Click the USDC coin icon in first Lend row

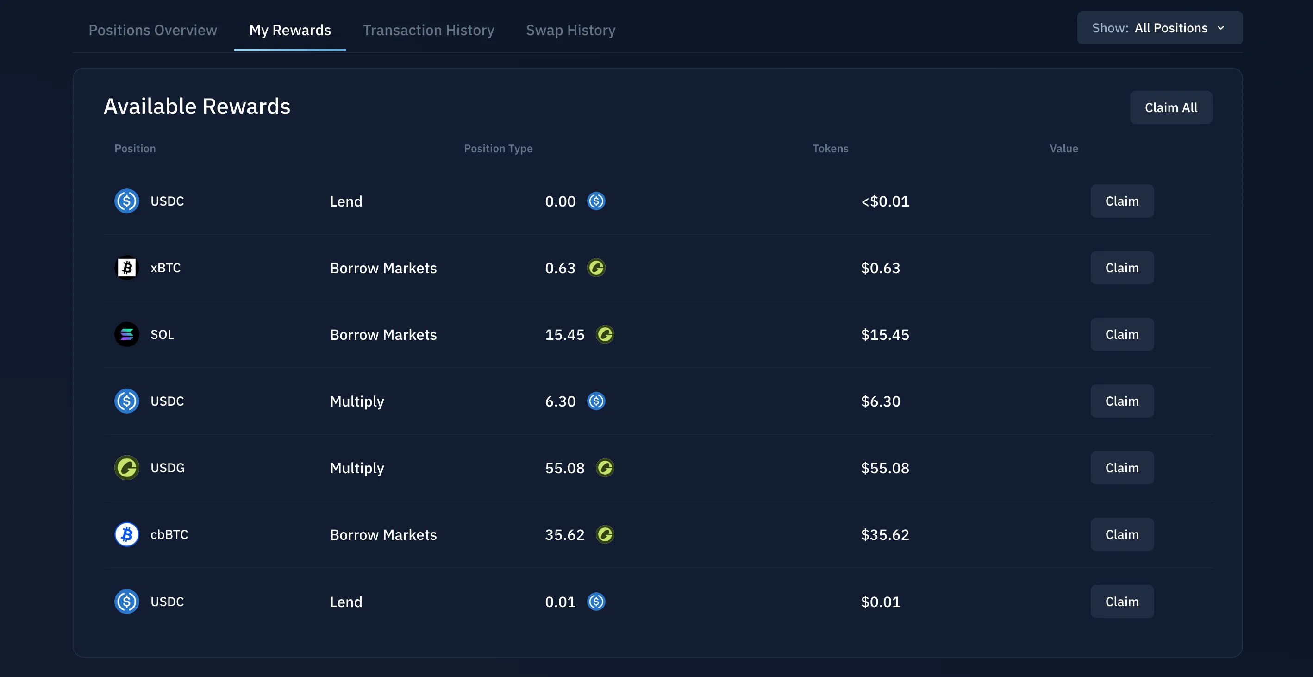click(x=126, y=201)
